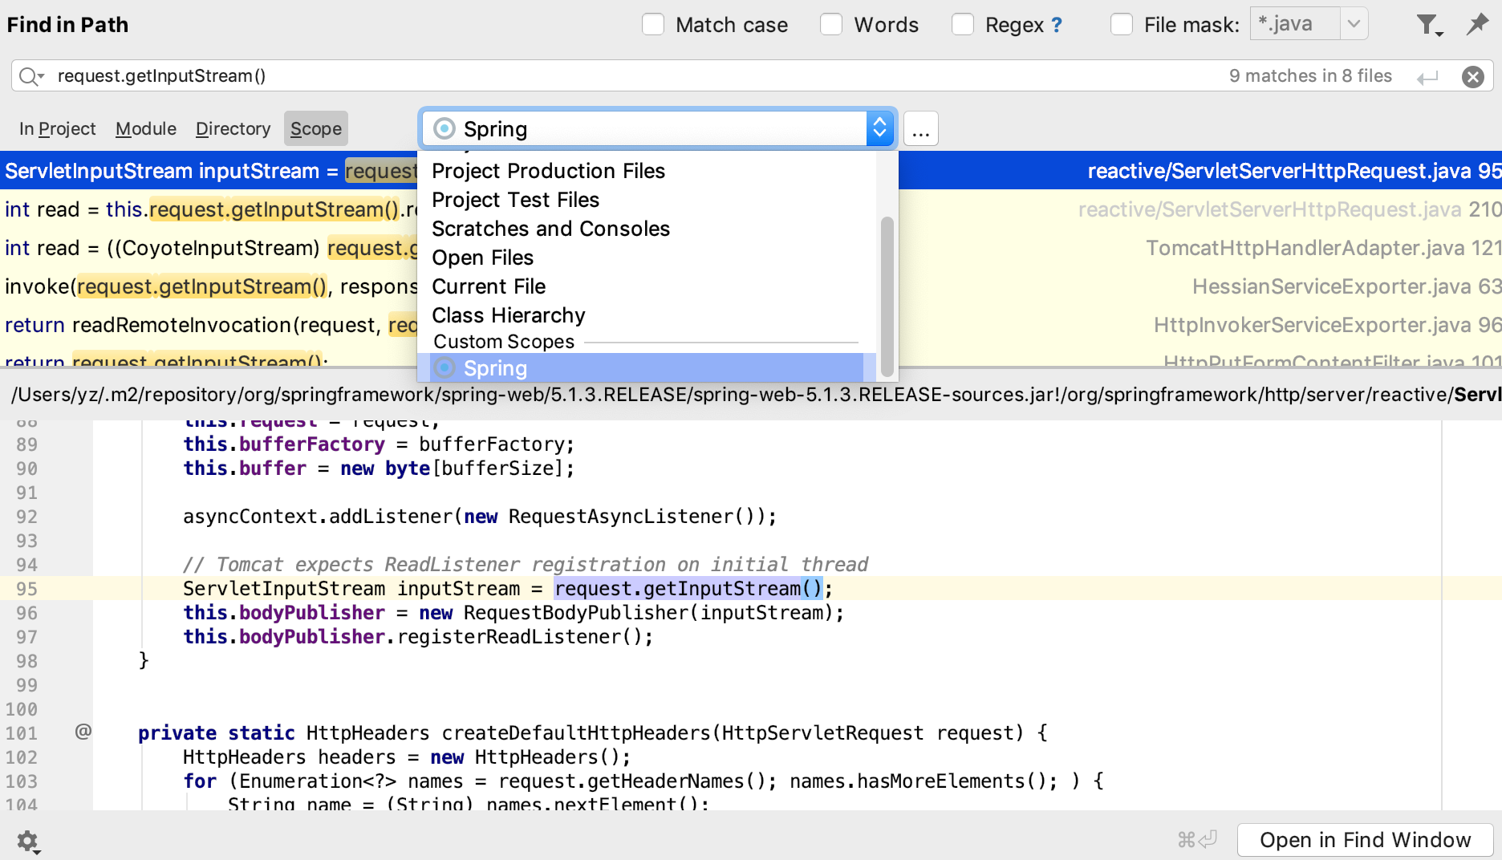The width and height of the screenshot is (1502, 860).
Task: Click the scope list scrollbar
Action: [887, 295]
